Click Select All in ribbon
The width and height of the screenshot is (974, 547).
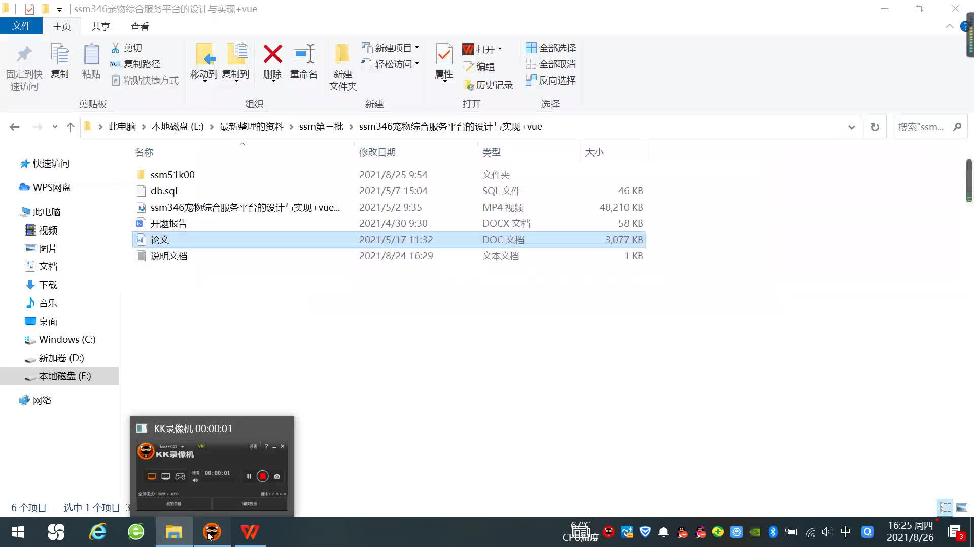tap(551, 48)
